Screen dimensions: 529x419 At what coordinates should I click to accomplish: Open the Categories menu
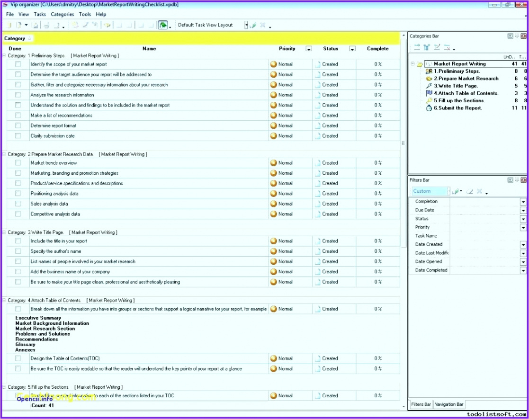click(x=62, y=14)
